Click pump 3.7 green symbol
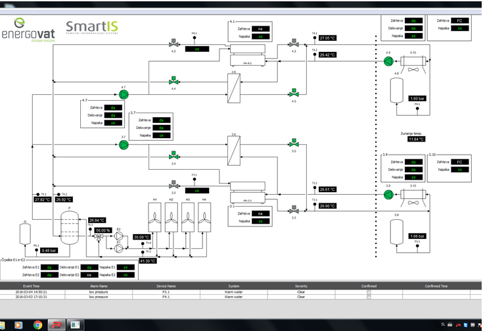Viewport: 483px width, 331px height. click(x=124, y=145)
